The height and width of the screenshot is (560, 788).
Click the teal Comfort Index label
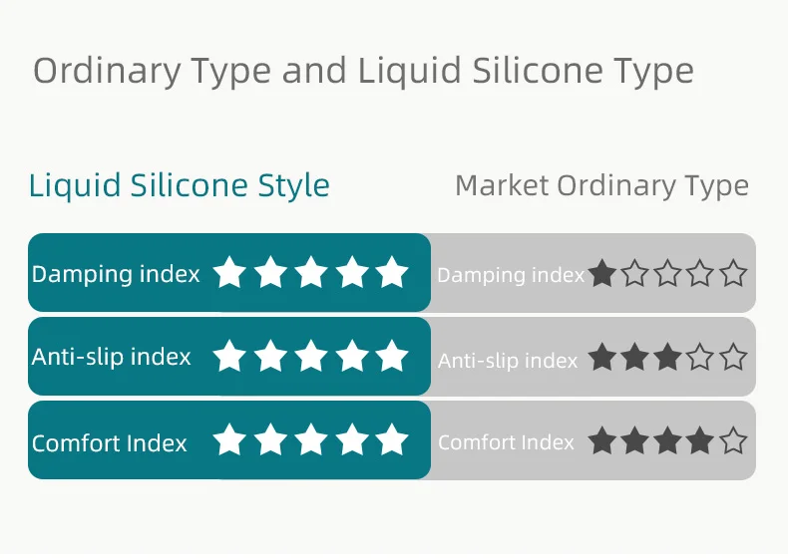[x=109, y=443]
